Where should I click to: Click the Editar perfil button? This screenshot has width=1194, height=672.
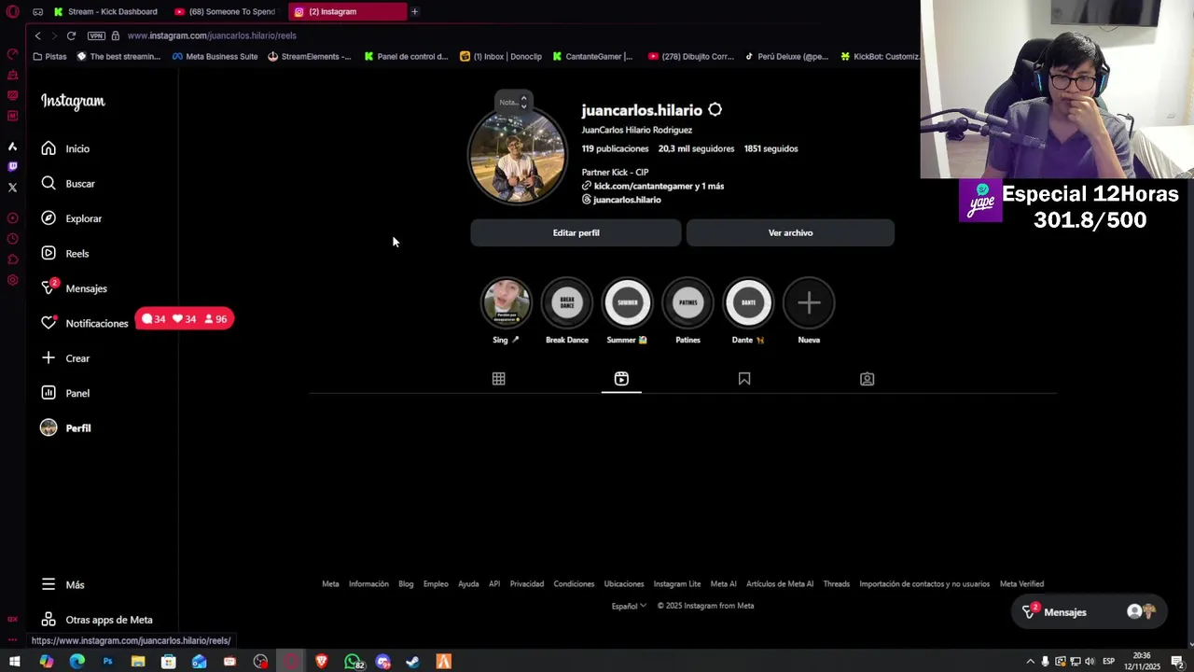(576, 232)
